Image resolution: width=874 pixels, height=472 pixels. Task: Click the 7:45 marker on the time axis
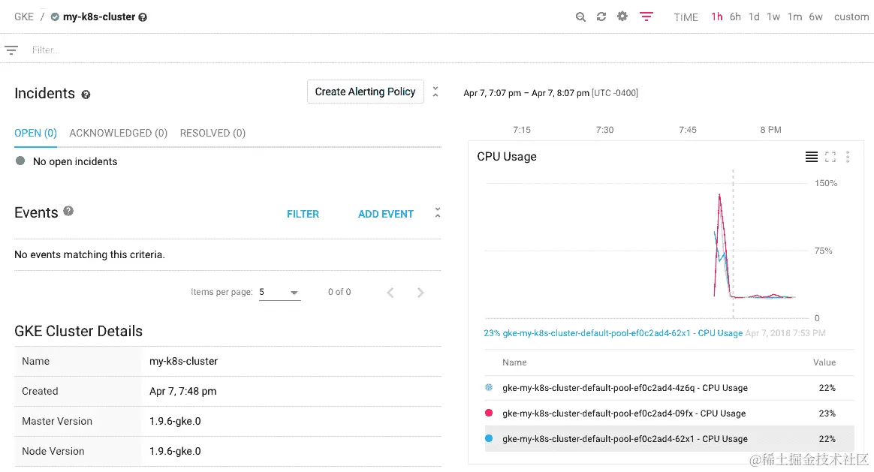click(x=687, y=130)
